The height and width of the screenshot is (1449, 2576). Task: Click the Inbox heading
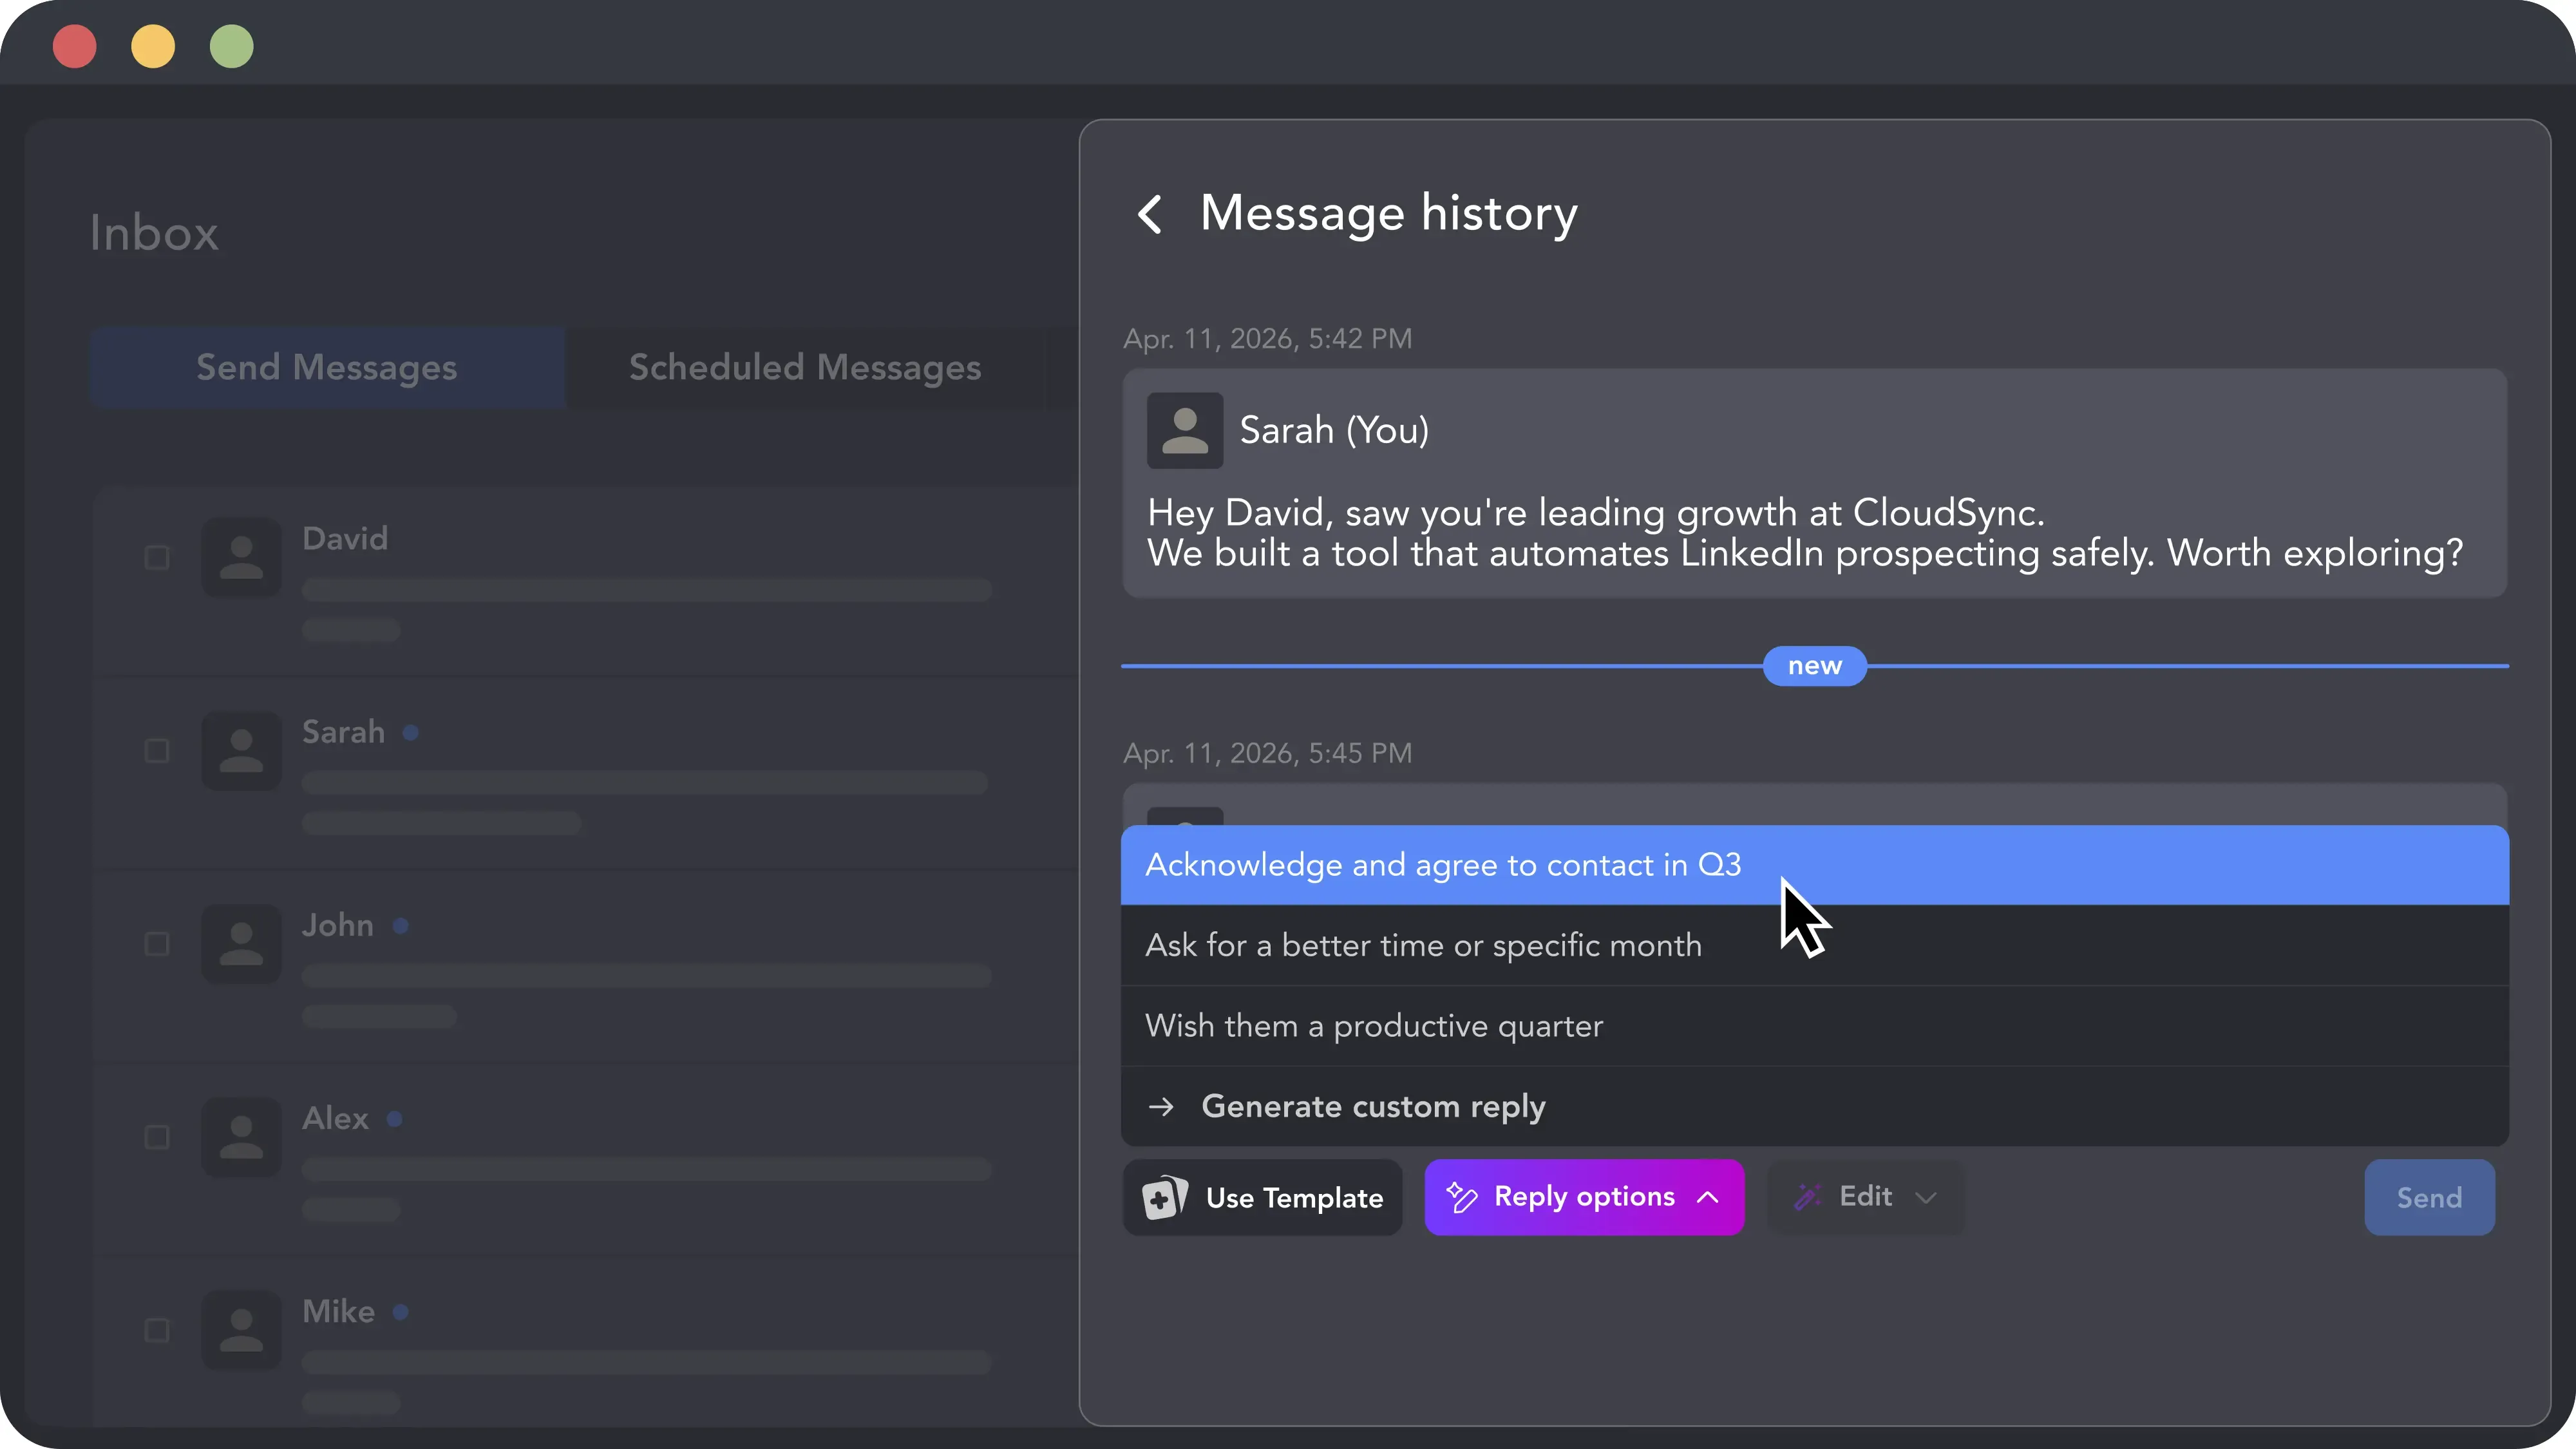coord(154,233)
